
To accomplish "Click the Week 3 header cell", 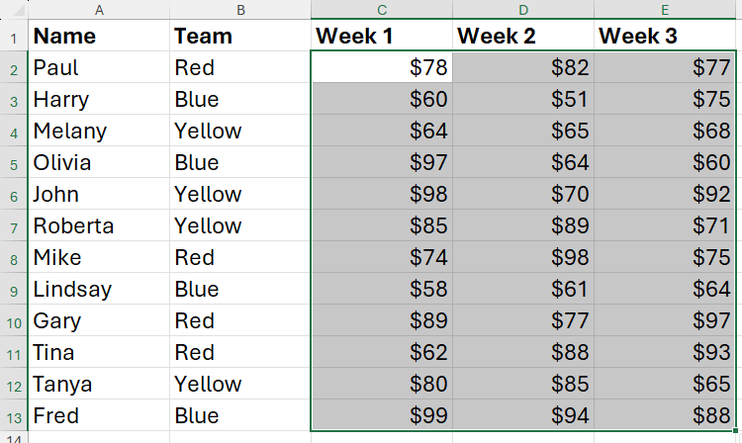I will (665, 37).
